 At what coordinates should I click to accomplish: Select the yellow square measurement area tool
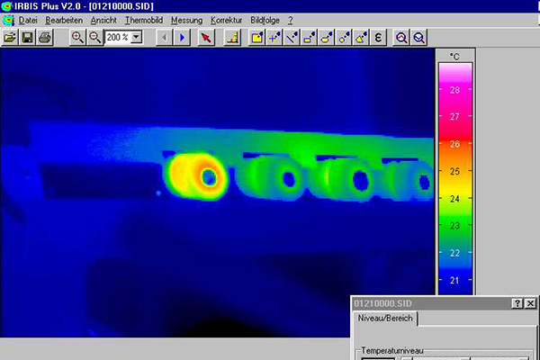(256, 38)
